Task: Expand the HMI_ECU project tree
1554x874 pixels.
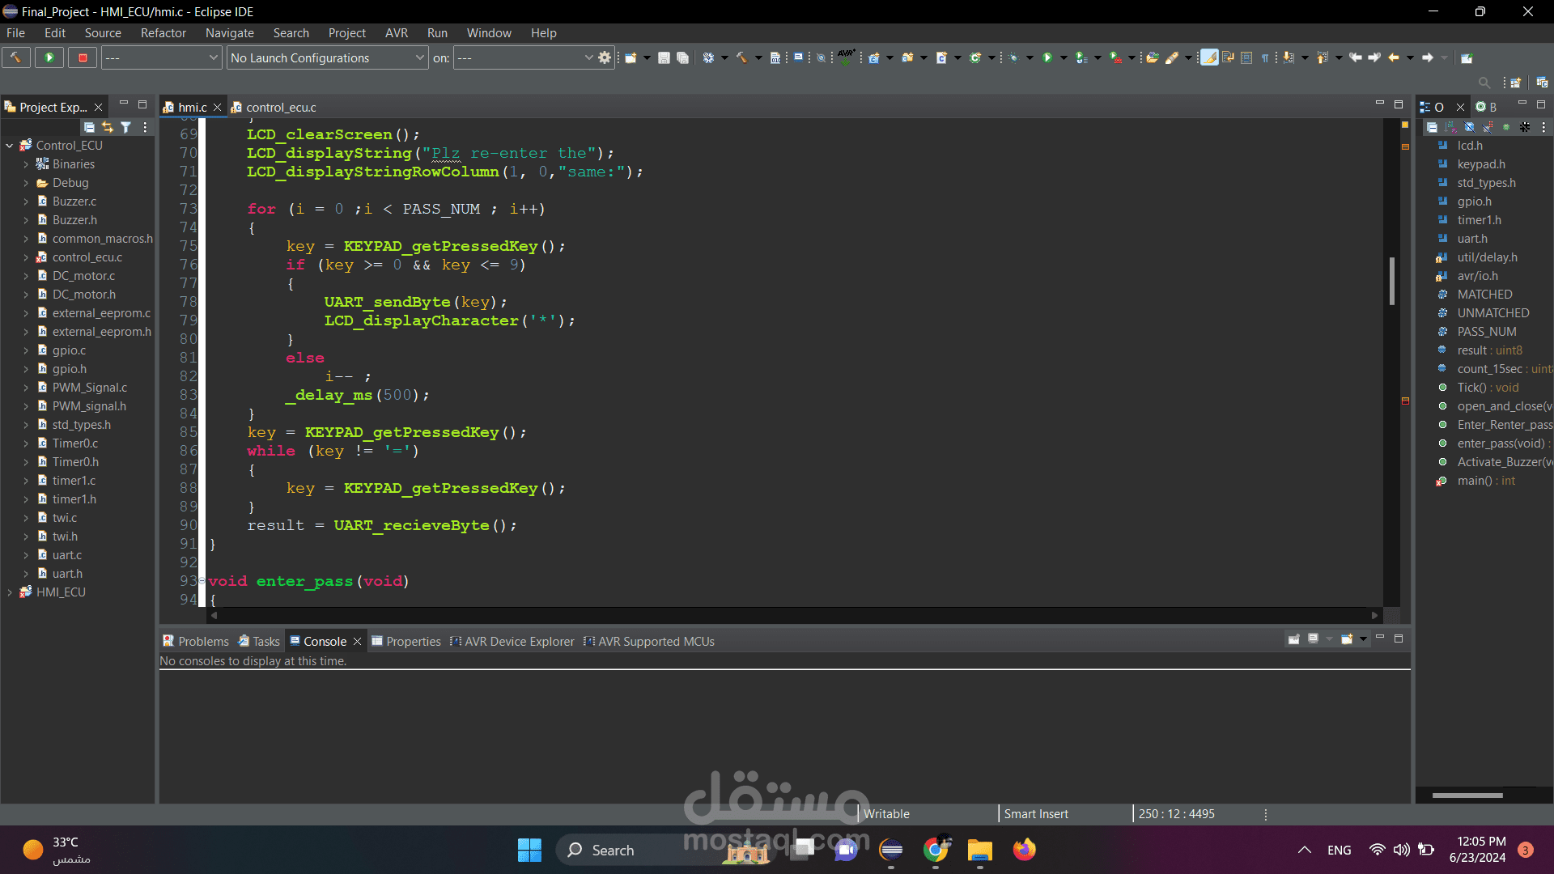Action: click(10, 592)
